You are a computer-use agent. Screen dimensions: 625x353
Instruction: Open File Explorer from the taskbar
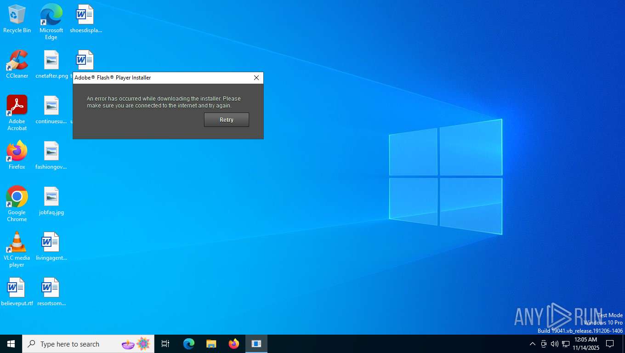click(x=211, y=344)
